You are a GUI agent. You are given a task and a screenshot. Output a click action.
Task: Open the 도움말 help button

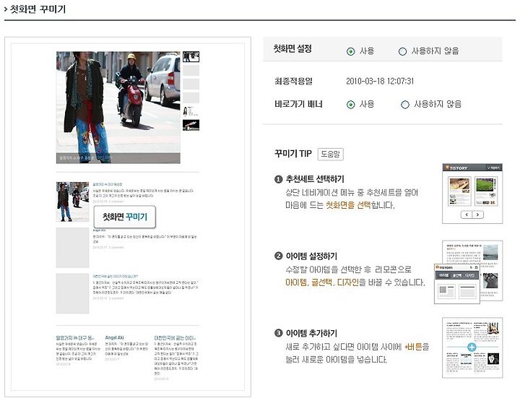point(330,155)
